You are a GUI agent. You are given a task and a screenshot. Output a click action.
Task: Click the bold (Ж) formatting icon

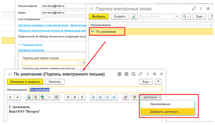(68, 97)
